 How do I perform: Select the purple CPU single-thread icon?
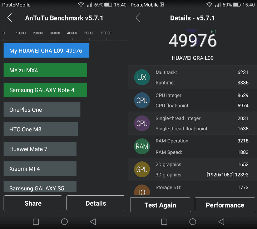pyautogui.click(x=142, y=123)
